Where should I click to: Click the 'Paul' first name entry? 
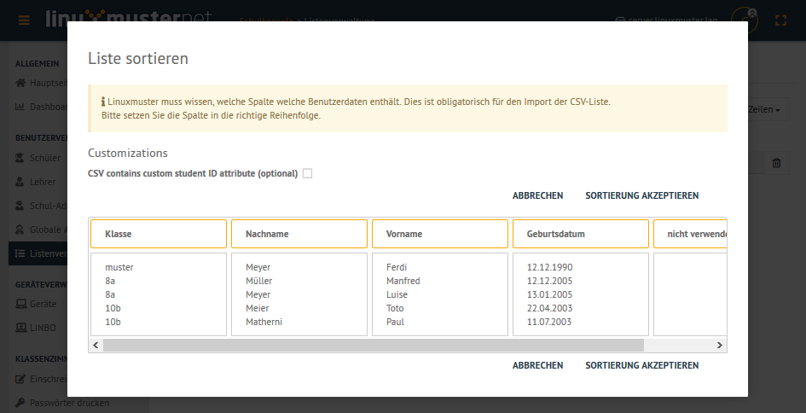(395, 322)
